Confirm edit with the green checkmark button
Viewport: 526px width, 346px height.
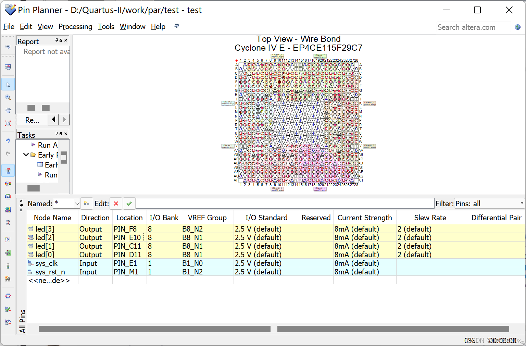point(129,203)
